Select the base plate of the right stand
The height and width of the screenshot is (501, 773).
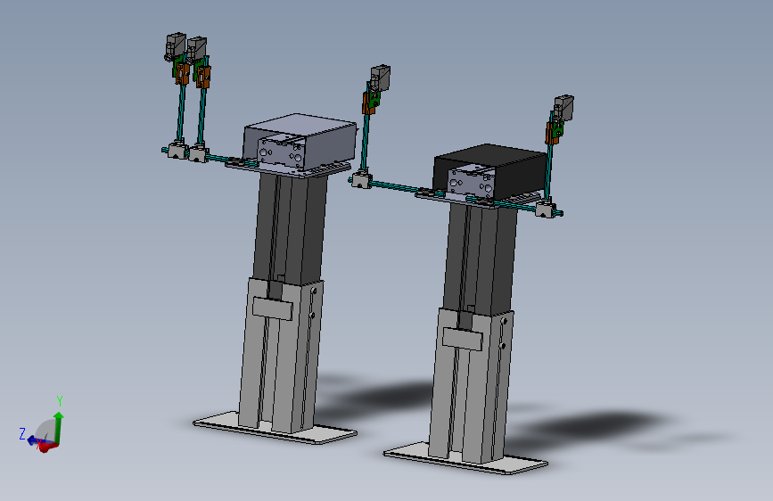click(x=465, y=460)
